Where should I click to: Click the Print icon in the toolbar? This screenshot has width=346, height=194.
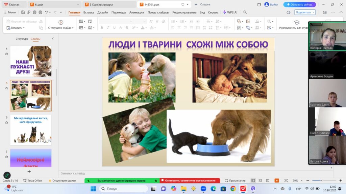(34, 12)
